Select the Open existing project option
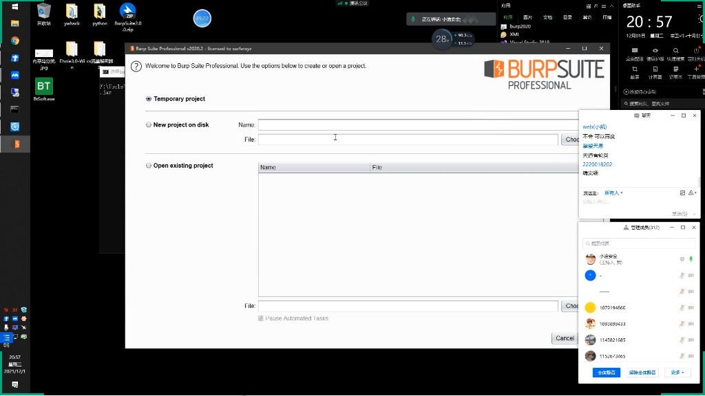Screen dimensions: 705x396 click(x=149, y=166)
